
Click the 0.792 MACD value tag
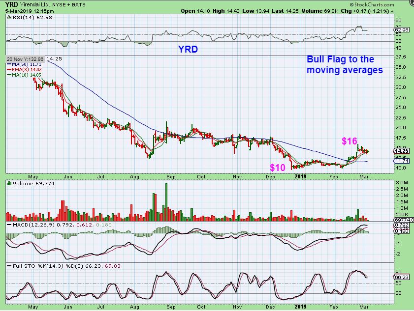[402, 225]
